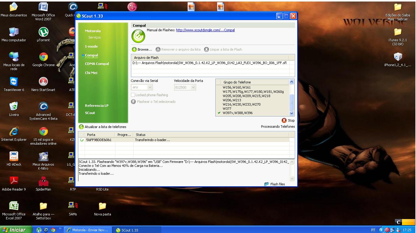Select phone group W377
Screen dimensions: 416x233
click(227, 109)
